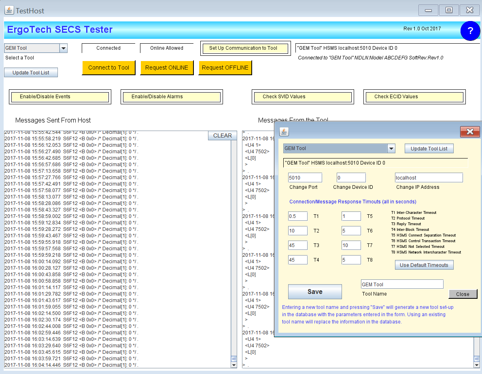Click the T3 reply timeout field
This screenshot has width=482, height=374.
pyautogui.click(x=297, y=245)
